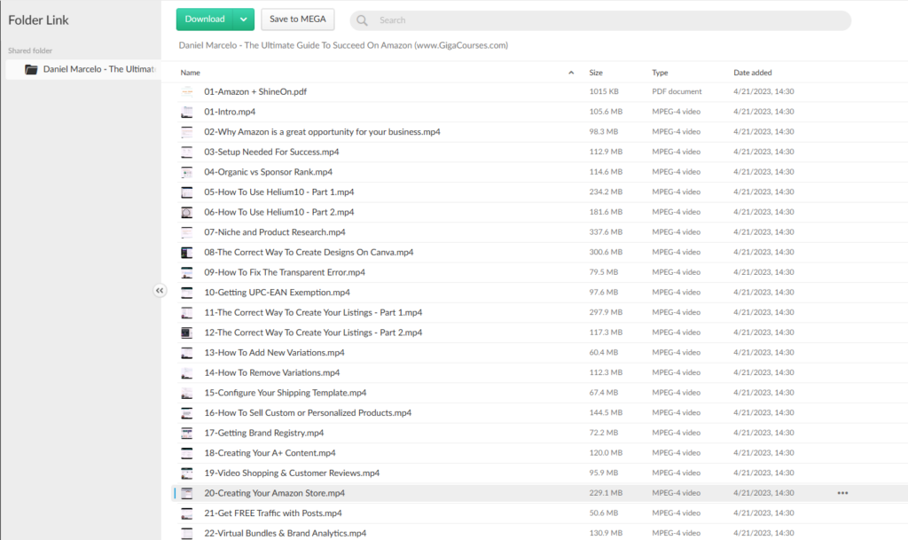Open the three-dot menu for 20-Creating Your Amazon Store

pos(841,493)
